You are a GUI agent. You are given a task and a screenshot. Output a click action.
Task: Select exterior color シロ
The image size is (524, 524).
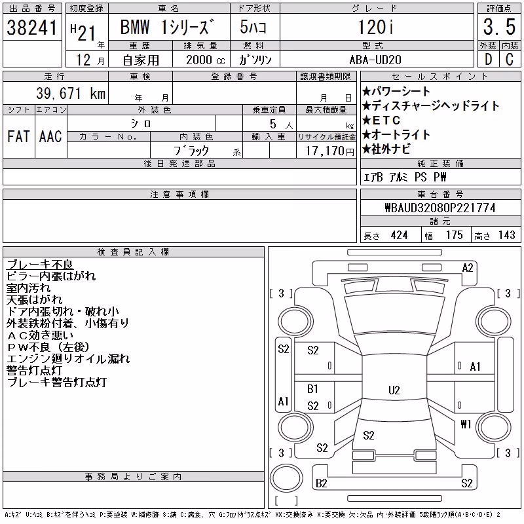click(141, 124)
